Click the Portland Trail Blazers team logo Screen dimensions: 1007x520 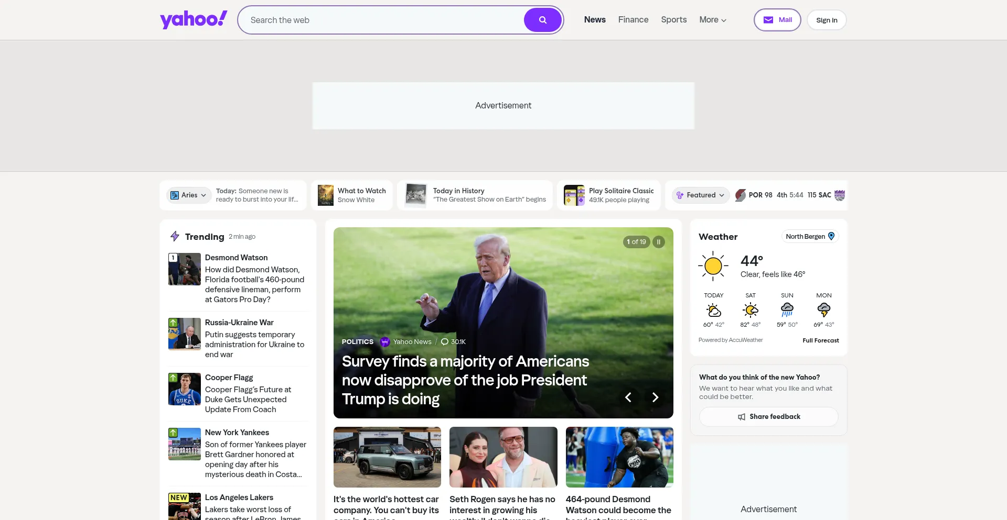(740, 195)
